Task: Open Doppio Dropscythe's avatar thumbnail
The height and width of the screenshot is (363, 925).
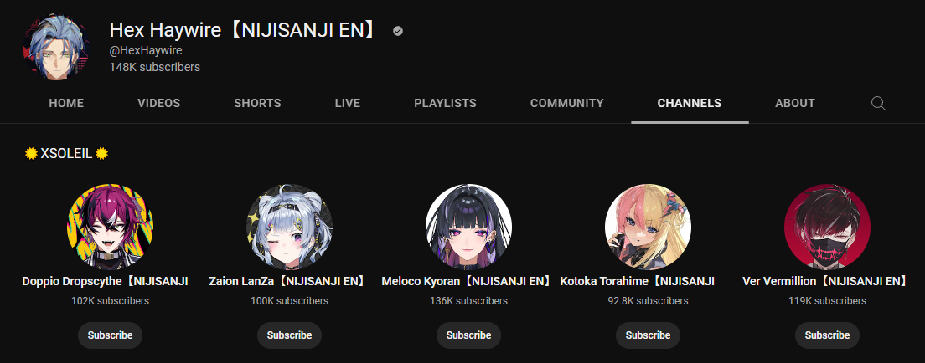Action: coord(111,228)
